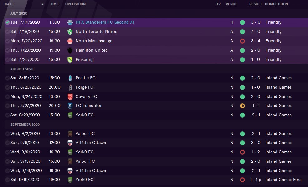Click the Hamilton United crest icon
The height and width of the screenshot is (187, 308).
click(70, 50)
